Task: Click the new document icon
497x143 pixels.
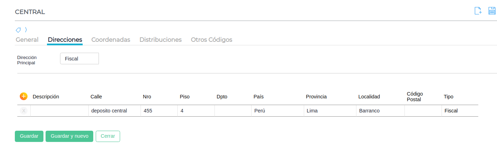Action: (478, 11)
